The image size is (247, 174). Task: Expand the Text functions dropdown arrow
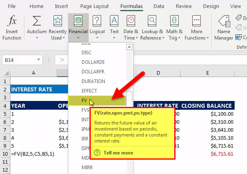click(114, 38)
